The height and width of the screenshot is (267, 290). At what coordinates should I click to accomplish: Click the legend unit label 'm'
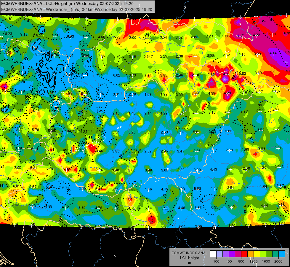(190, 263)
